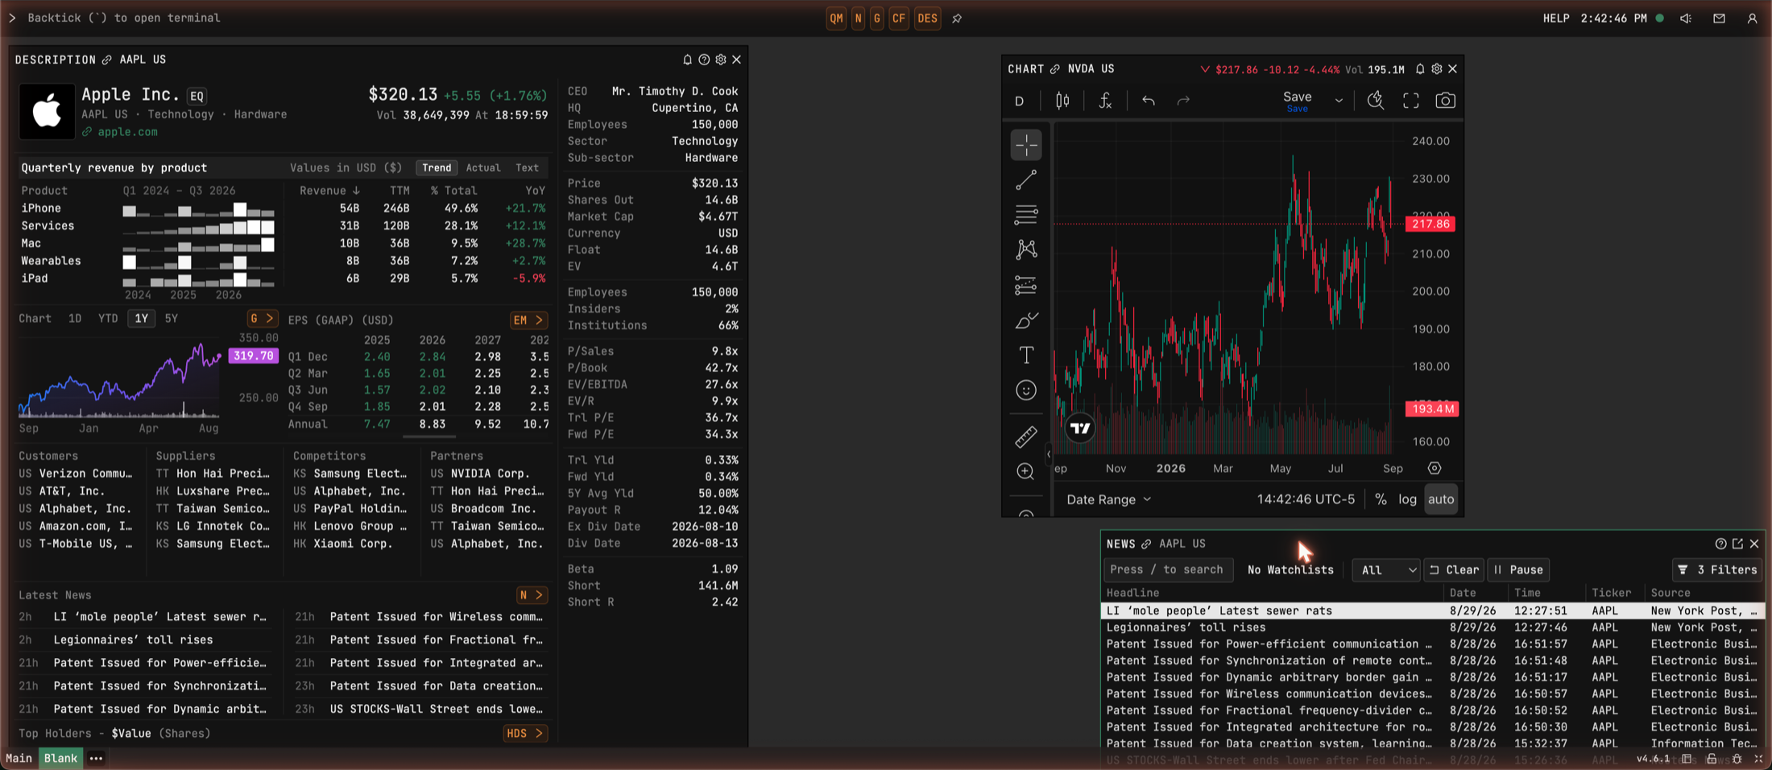Click HELP in the top bar
The width and height of the screenshot is (1772, 770).
pos(1556,18)
